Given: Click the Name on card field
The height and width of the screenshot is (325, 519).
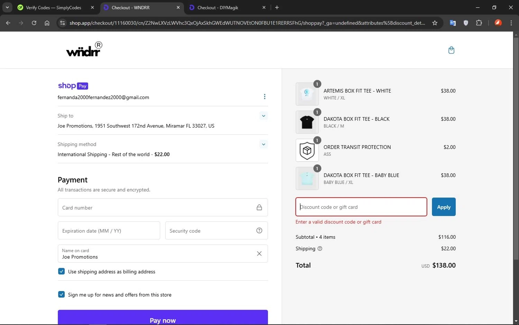Looking at the screenshot, I should point(163,254).
